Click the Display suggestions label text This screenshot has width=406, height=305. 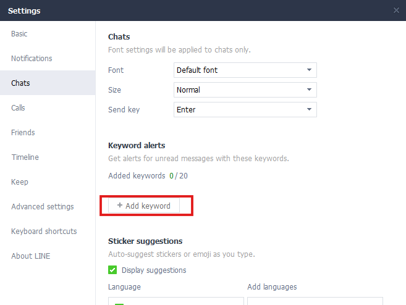pyautogui.click(x=154, y=270)
